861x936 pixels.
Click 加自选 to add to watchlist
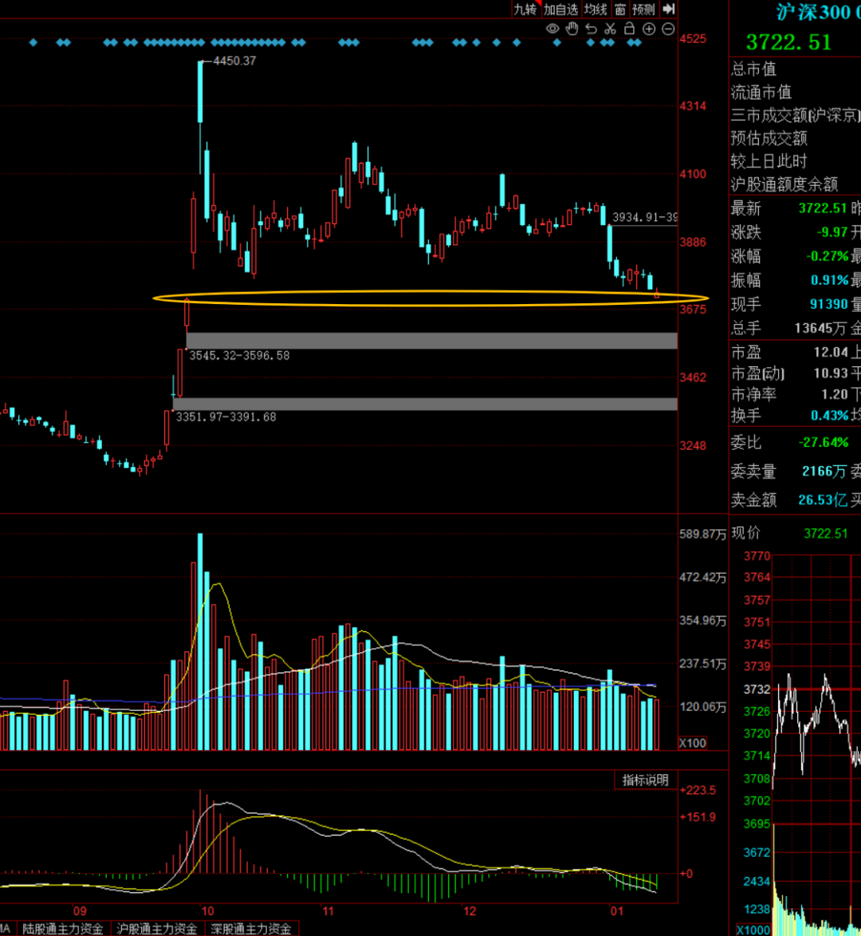point(560,9)
